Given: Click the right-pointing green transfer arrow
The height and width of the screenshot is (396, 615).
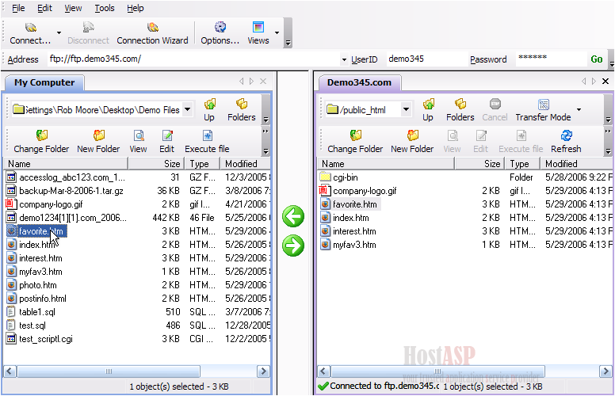Looking at the screenshot, I should [x=293, y=246].
